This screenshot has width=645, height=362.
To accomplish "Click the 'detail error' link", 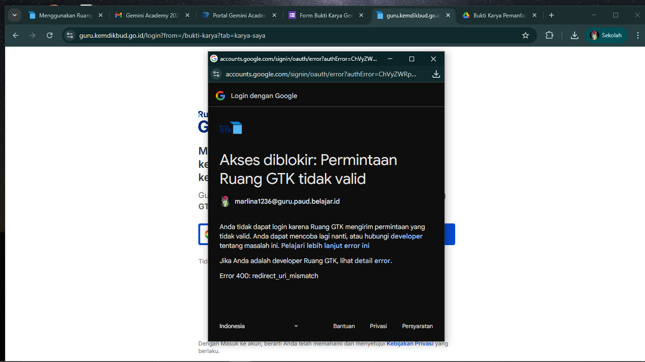I will [x=372, y=261].
